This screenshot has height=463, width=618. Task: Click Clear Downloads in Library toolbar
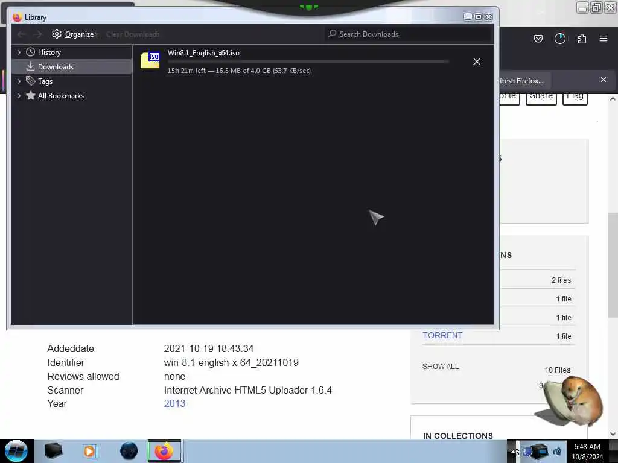coord(133,34)
